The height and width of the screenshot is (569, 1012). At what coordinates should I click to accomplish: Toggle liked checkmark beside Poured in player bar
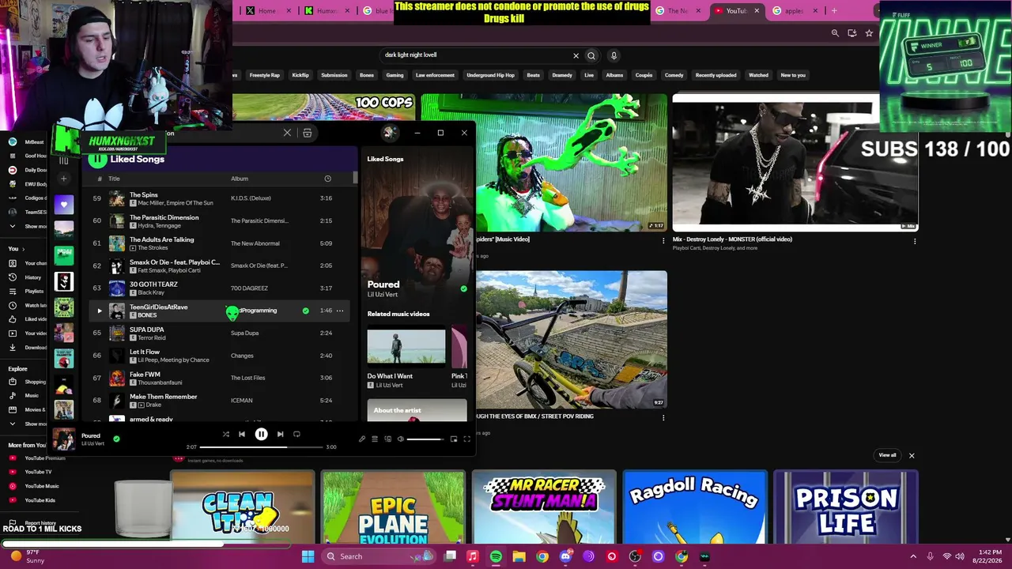(x=116, y=439)
